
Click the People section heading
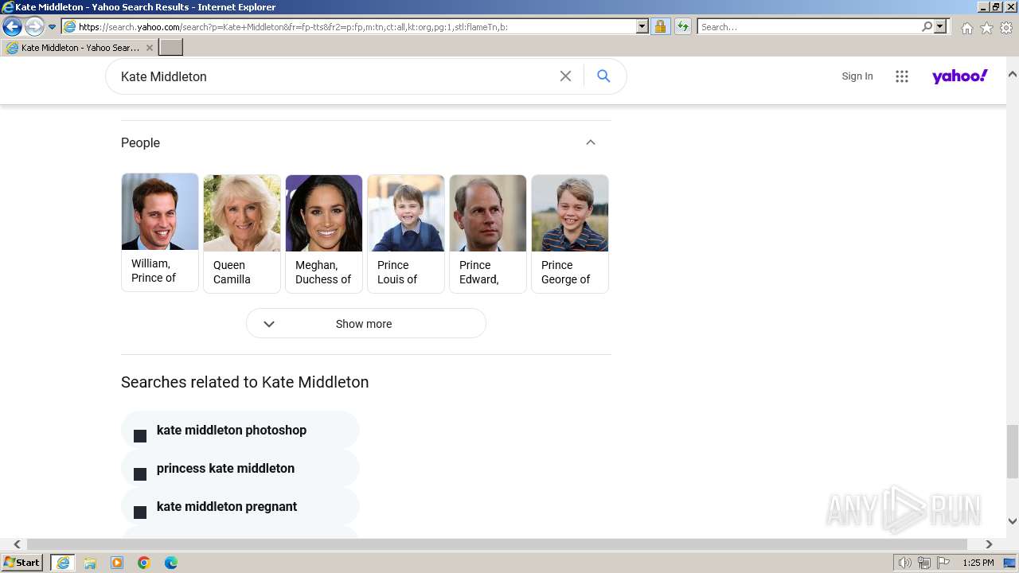pyautogui.click(x=141, y=142)
